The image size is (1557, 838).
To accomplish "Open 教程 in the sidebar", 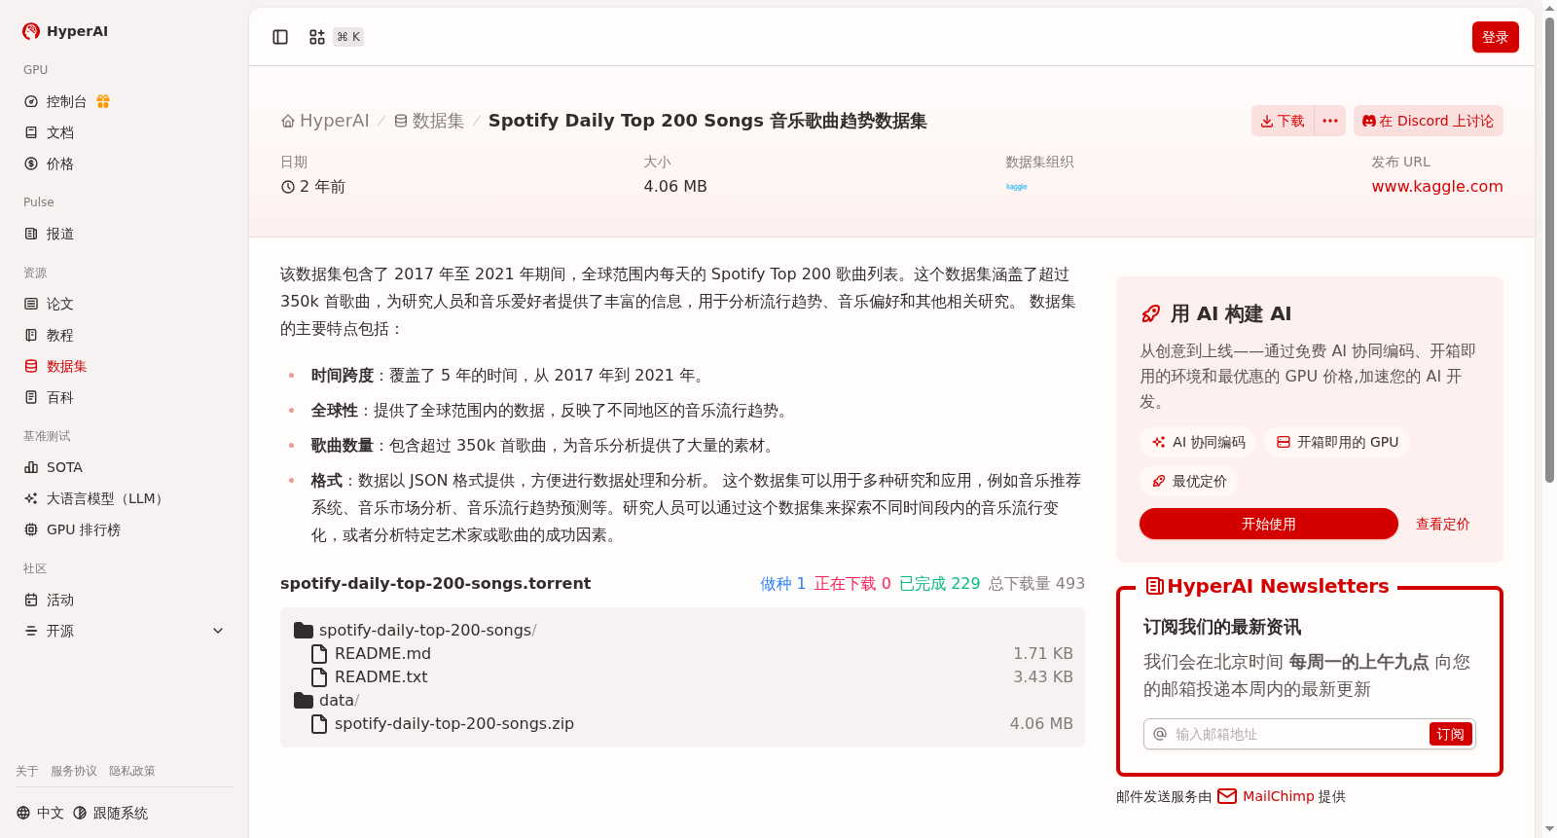I will (60, 335).
